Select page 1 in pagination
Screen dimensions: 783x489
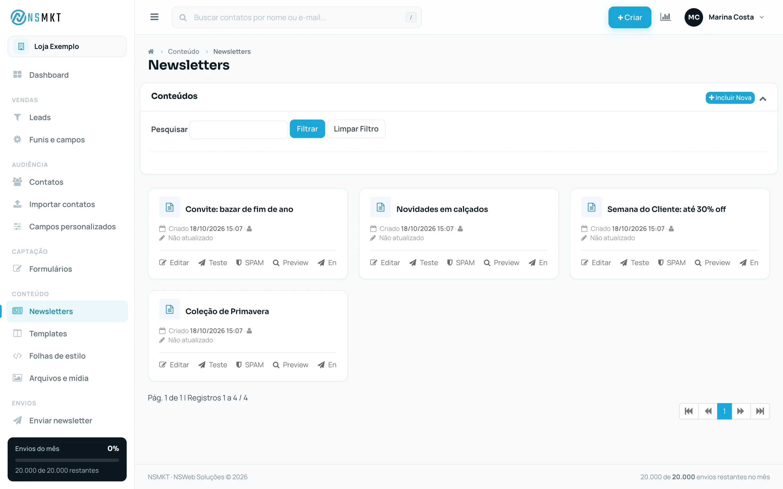(724, 411)
